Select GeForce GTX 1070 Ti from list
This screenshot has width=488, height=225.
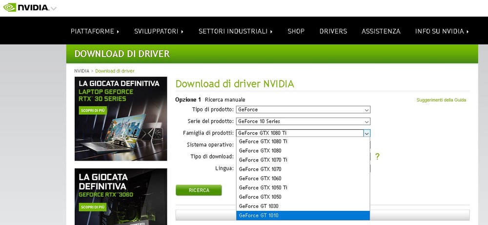263,160
